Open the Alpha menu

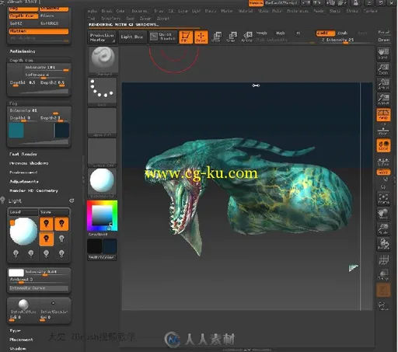[92, 11]
